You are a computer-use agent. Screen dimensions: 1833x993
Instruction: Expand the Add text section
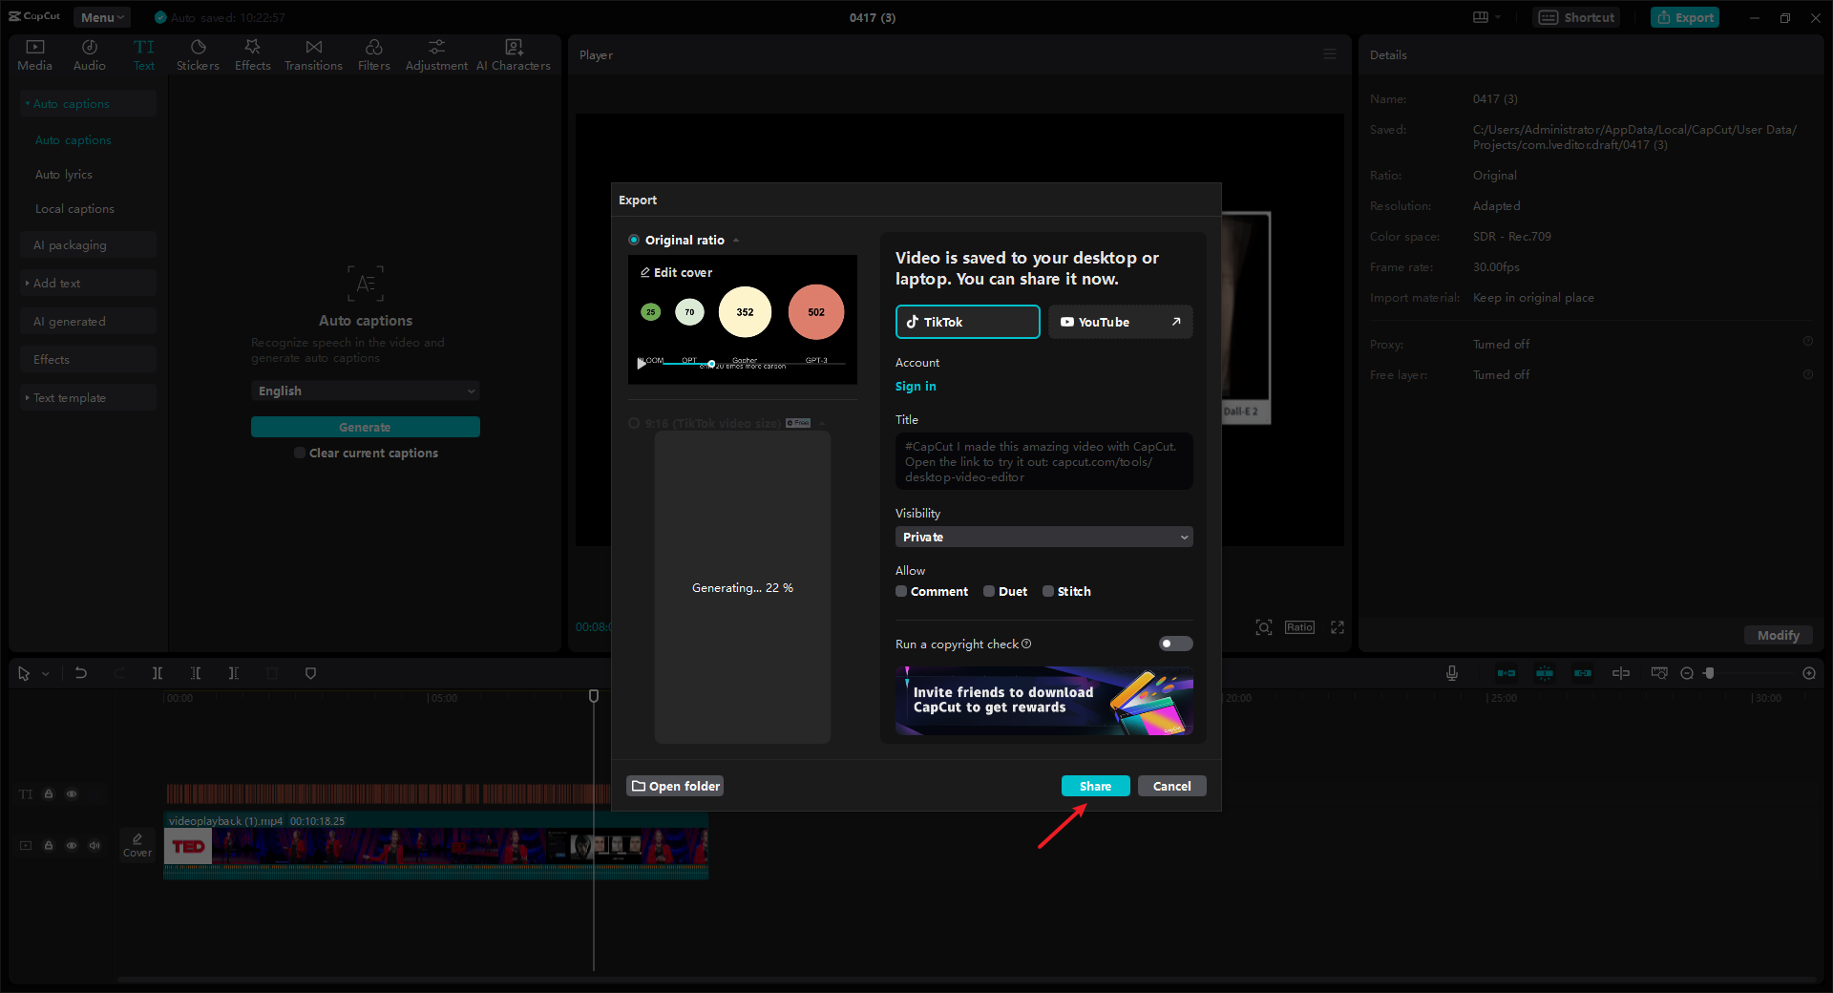[x=88, y=283]
